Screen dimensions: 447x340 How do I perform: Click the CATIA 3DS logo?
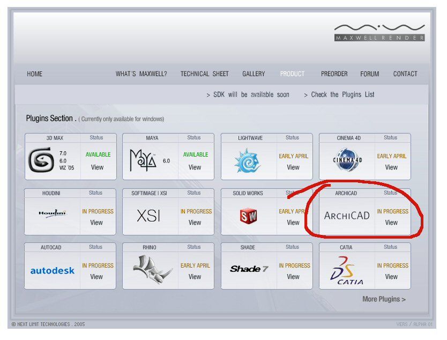click(x=347, y=270)
